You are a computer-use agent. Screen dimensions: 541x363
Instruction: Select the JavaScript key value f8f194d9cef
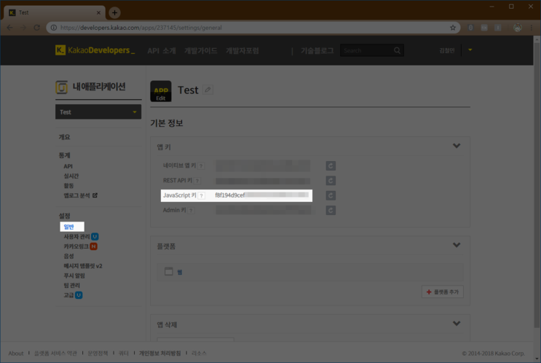[x=230, y=195]
